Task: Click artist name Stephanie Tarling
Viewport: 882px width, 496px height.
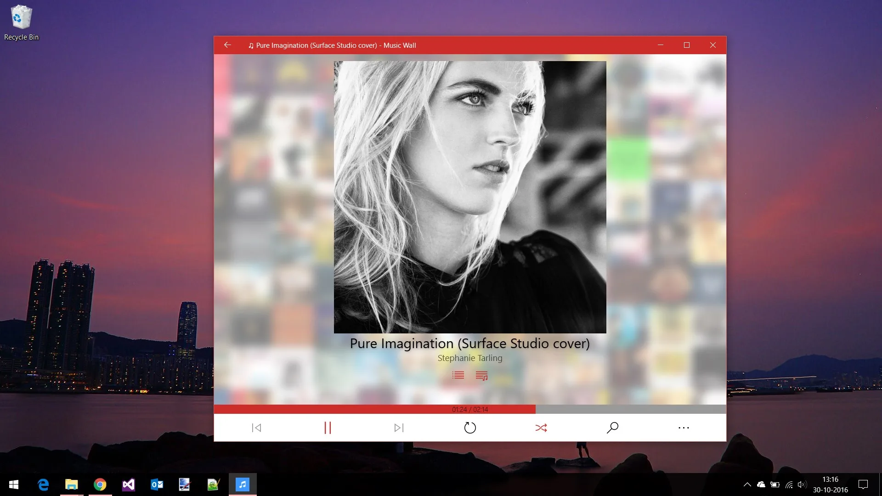Action: point(470,358)
